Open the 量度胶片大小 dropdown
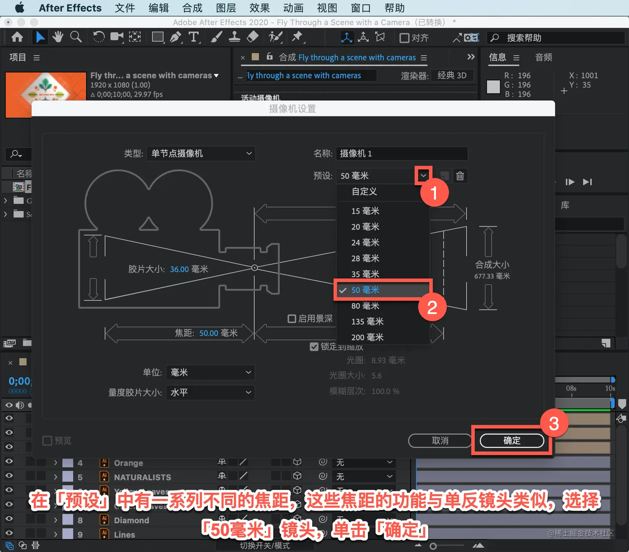This screenshot has height=552, width=629. point(210,392)
